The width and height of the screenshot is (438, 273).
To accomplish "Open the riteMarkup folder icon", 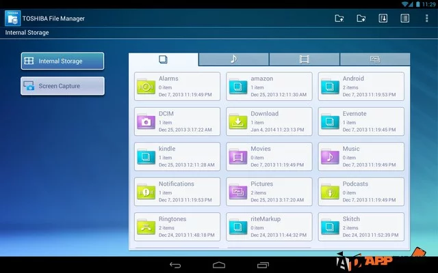I will (x=238, y=227).
